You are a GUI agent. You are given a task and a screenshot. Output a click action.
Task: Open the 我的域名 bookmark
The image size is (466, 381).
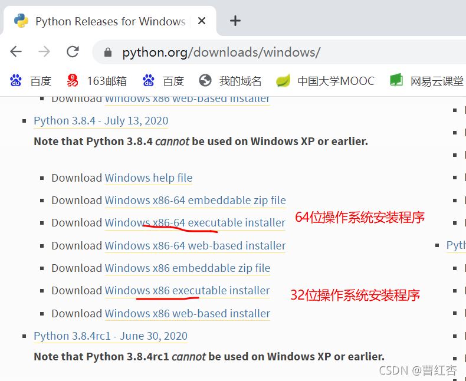[230, 81]
